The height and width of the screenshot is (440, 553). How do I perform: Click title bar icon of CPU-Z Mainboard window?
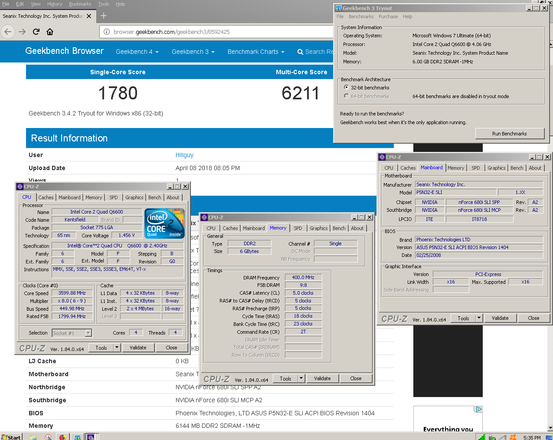pos(382,157)
